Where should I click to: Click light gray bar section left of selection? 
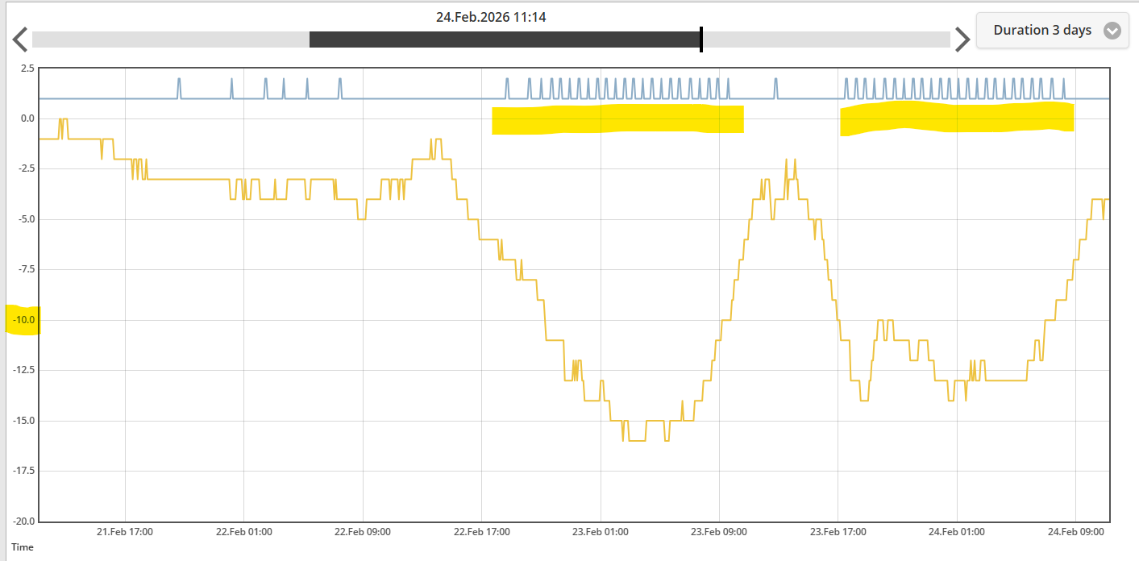coord(170,39)
